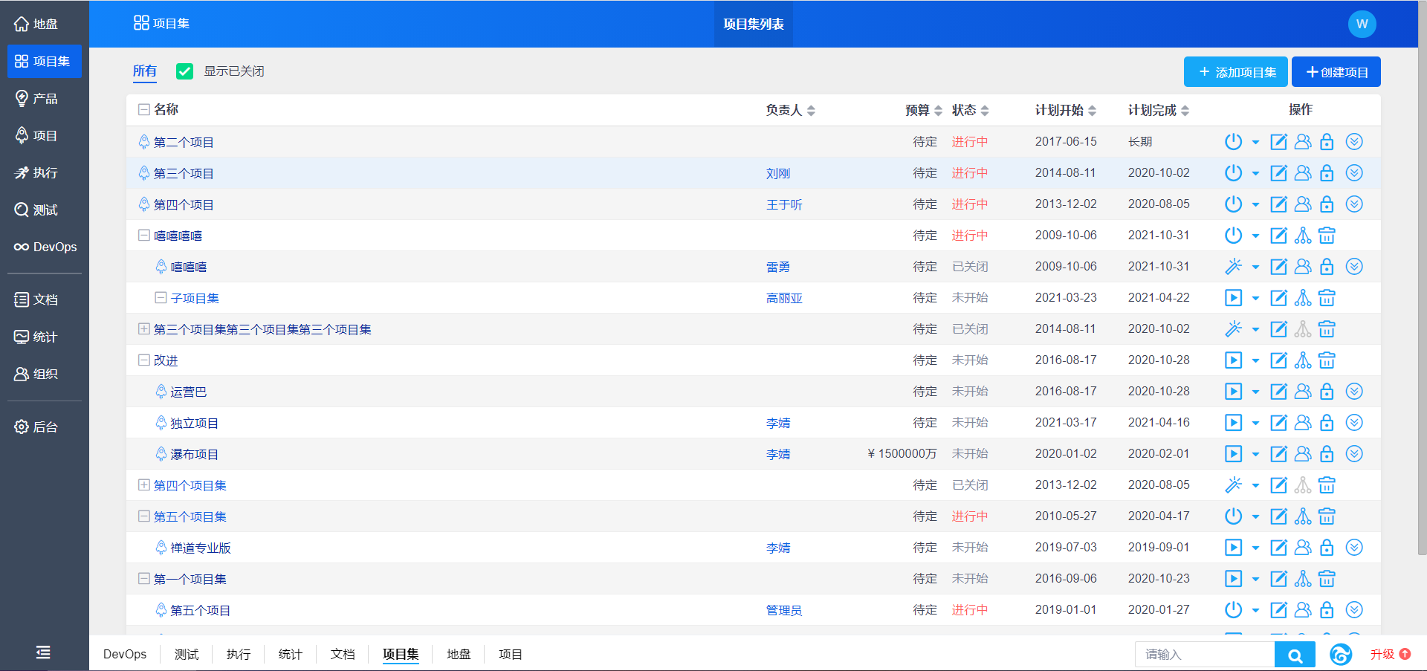The height and width of the screenshot is (671, 1427).
Task: Switch to DevOps tab in bottom bar
Action: click(x=125, y=654)
